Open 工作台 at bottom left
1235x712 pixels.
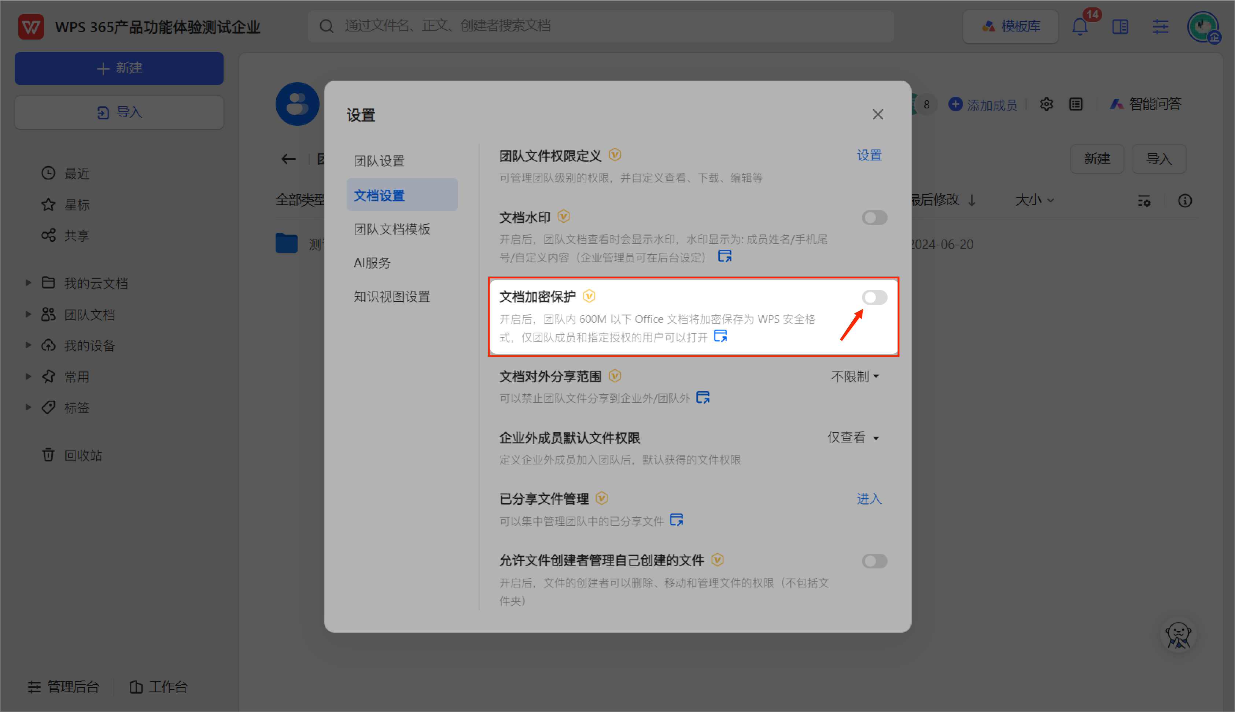click(158, 687)
